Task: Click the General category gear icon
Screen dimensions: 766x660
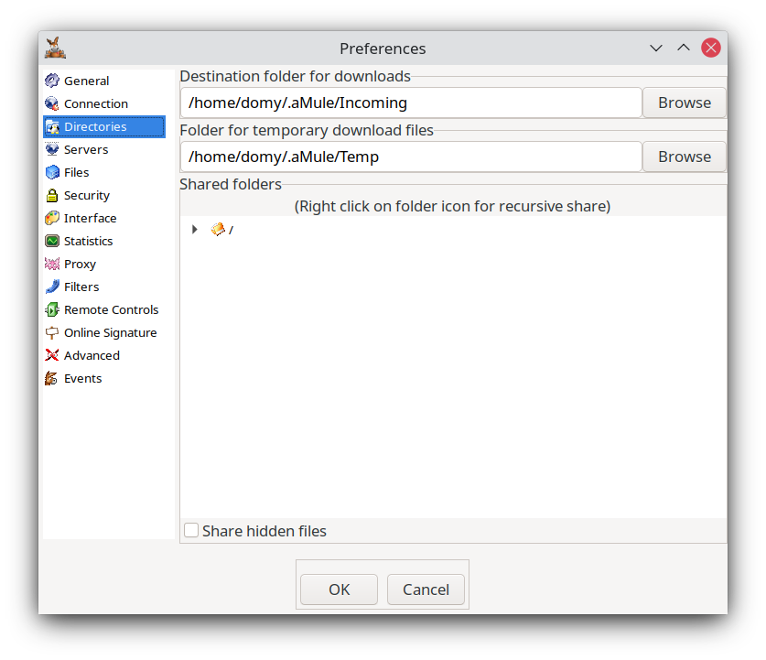Action: 52,81
